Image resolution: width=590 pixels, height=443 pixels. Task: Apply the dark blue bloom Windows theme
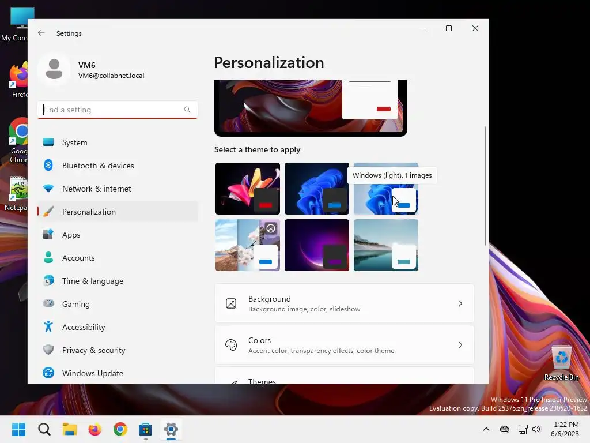(x=316, y=189)
